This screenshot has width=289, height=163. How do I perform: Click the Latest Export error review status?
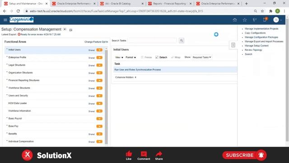40,34
